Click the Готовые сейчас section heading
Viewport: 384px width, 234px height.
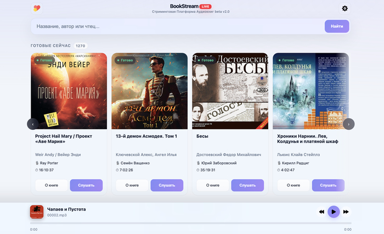pos(50,45)
